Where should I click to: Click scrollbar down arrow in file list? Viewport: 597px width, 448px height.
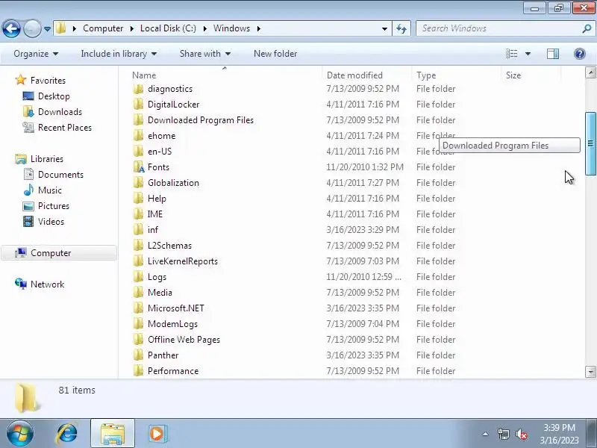[x=590, y=372]
